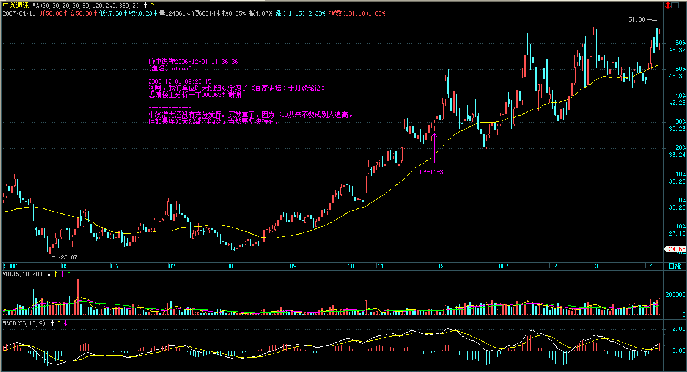Screen dimensions: 687x372
Task: Click the red 24.65 price tag on the axis
Action: (x=676, y=249)
